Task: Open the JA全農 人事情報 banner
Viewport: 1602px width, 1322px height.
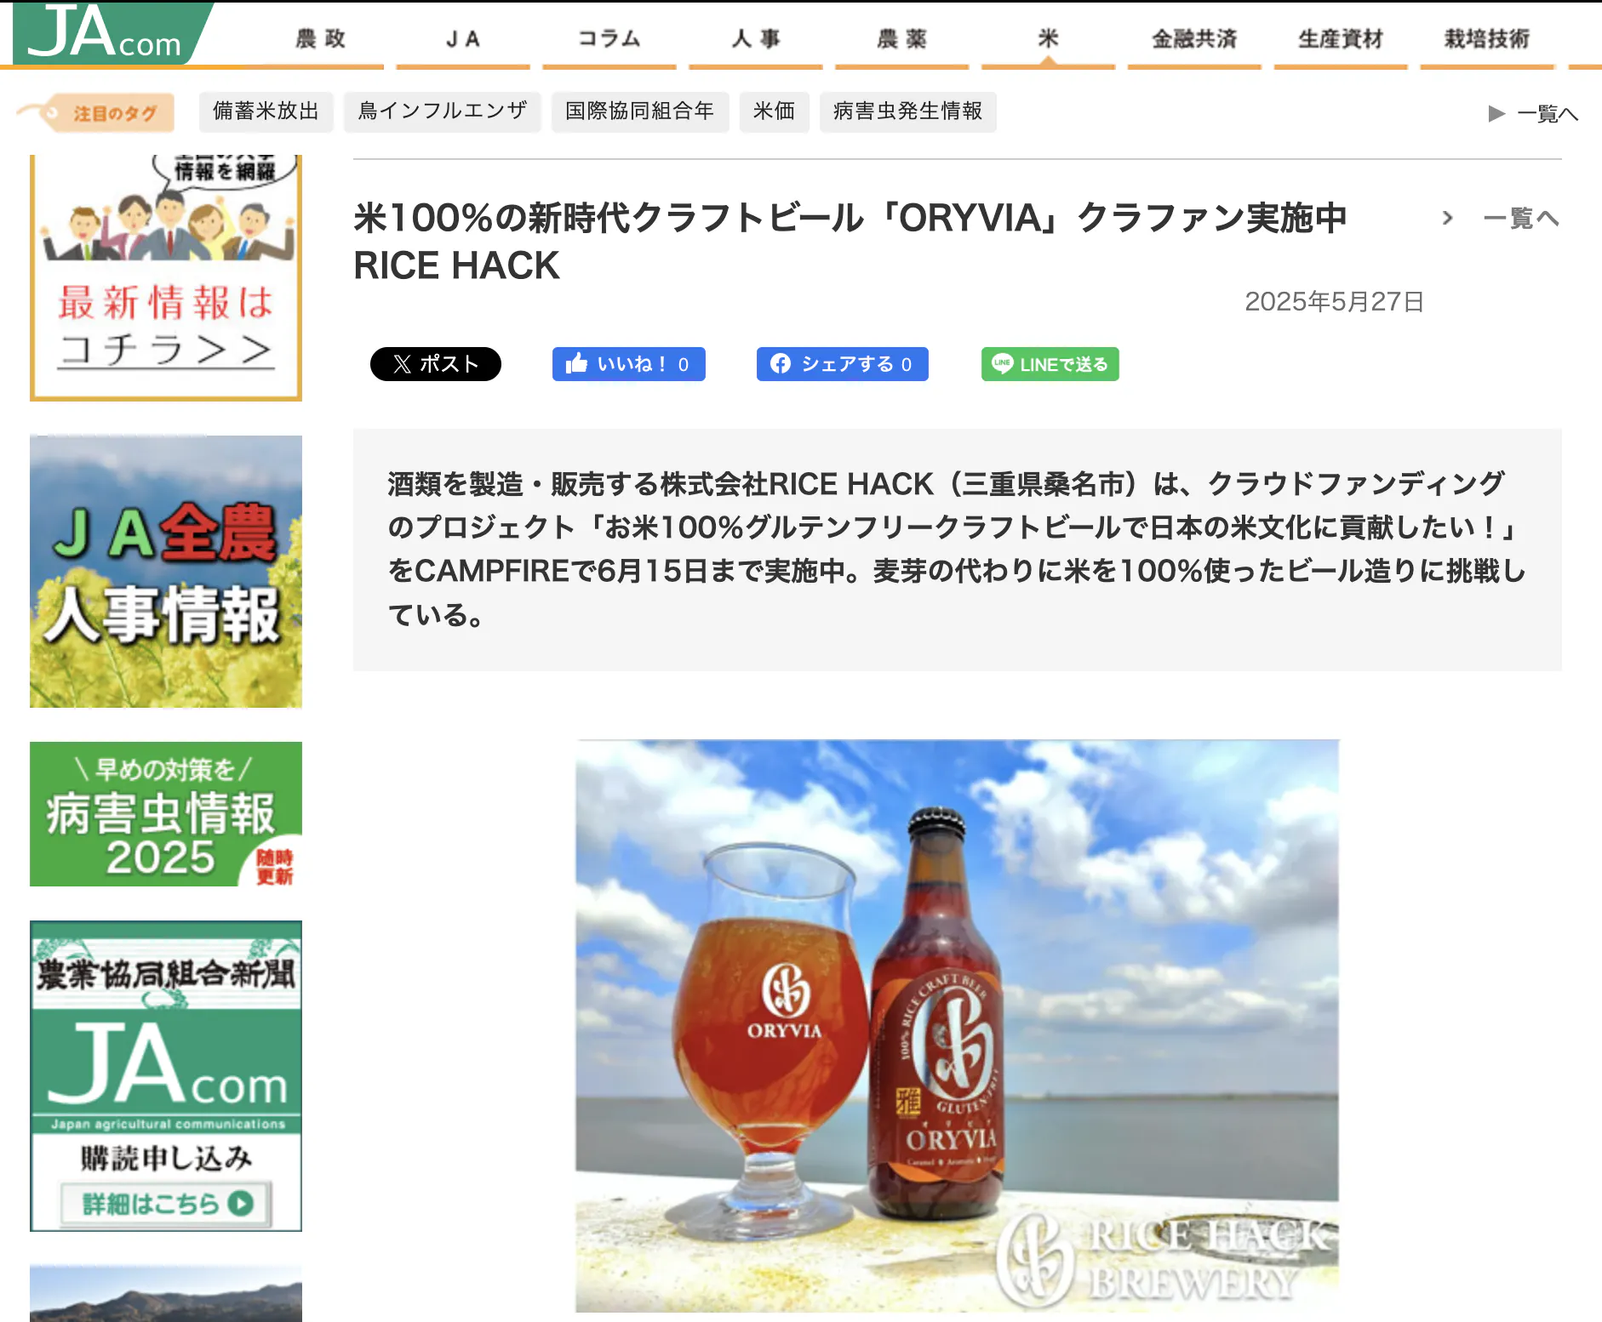Action: pos(166,572)
